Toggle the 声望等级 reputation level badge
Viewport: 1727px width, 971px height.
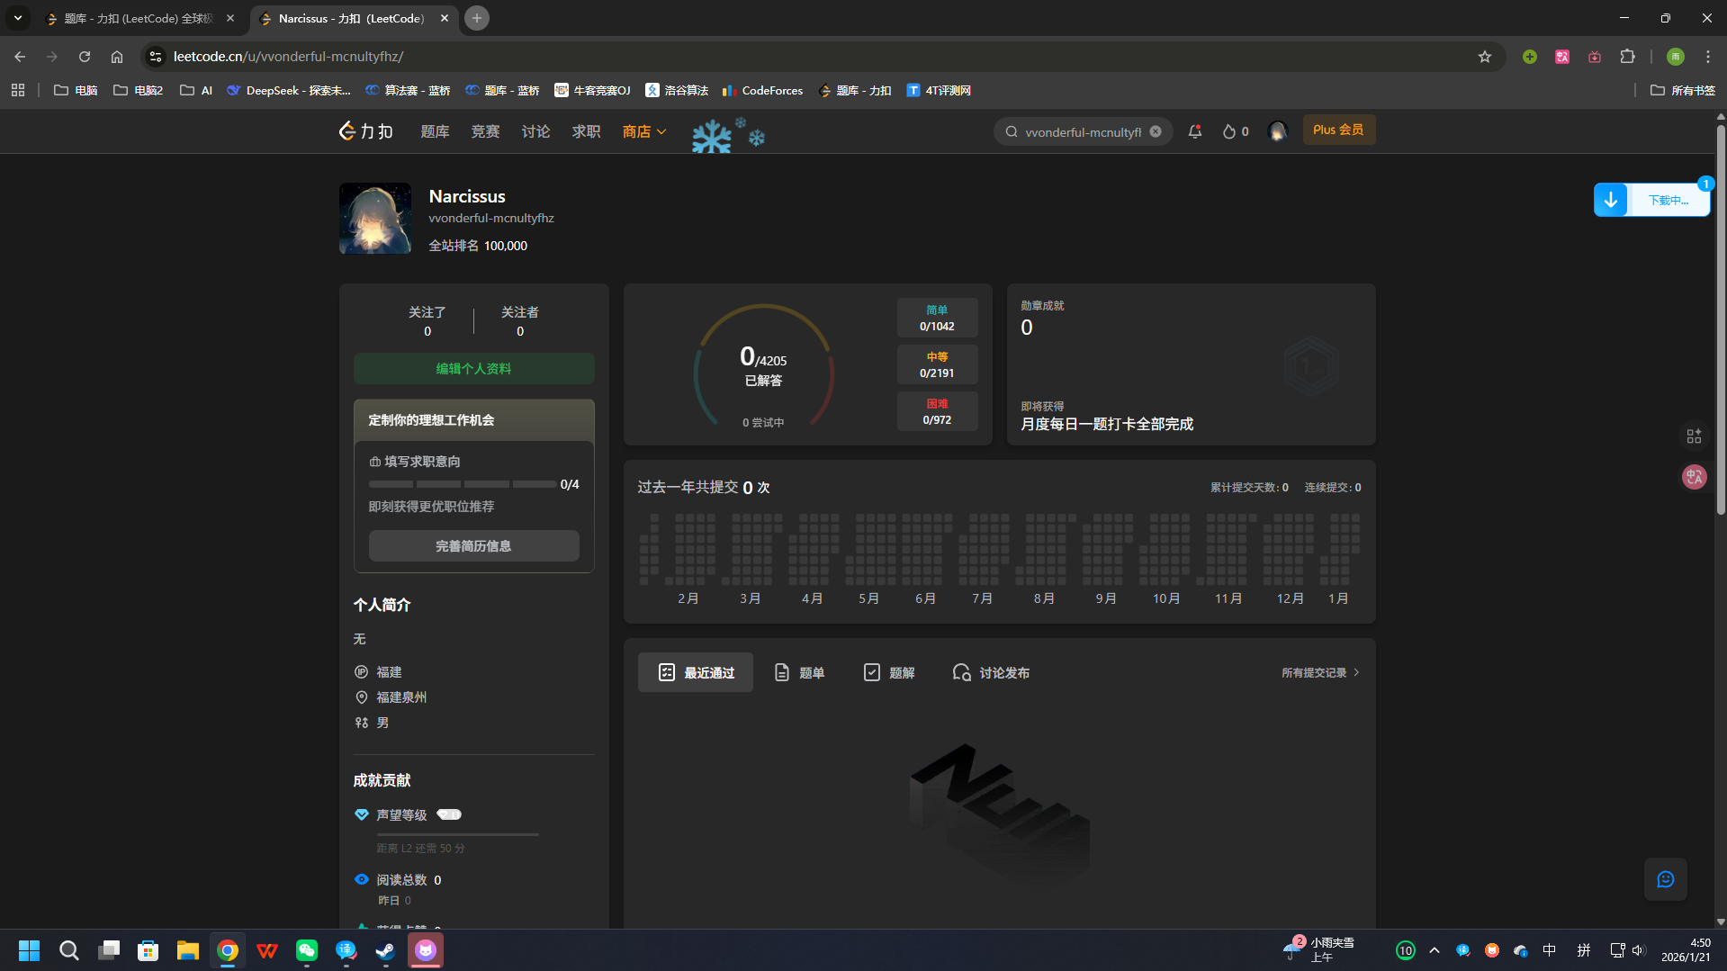pos(449,814)
